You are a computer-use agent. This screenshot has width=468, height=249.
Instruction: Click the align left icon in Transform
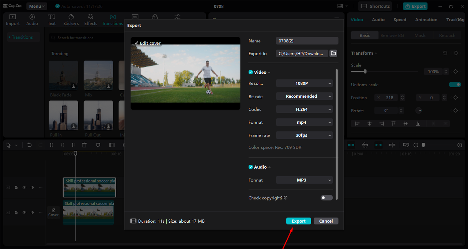coord(357,124)
